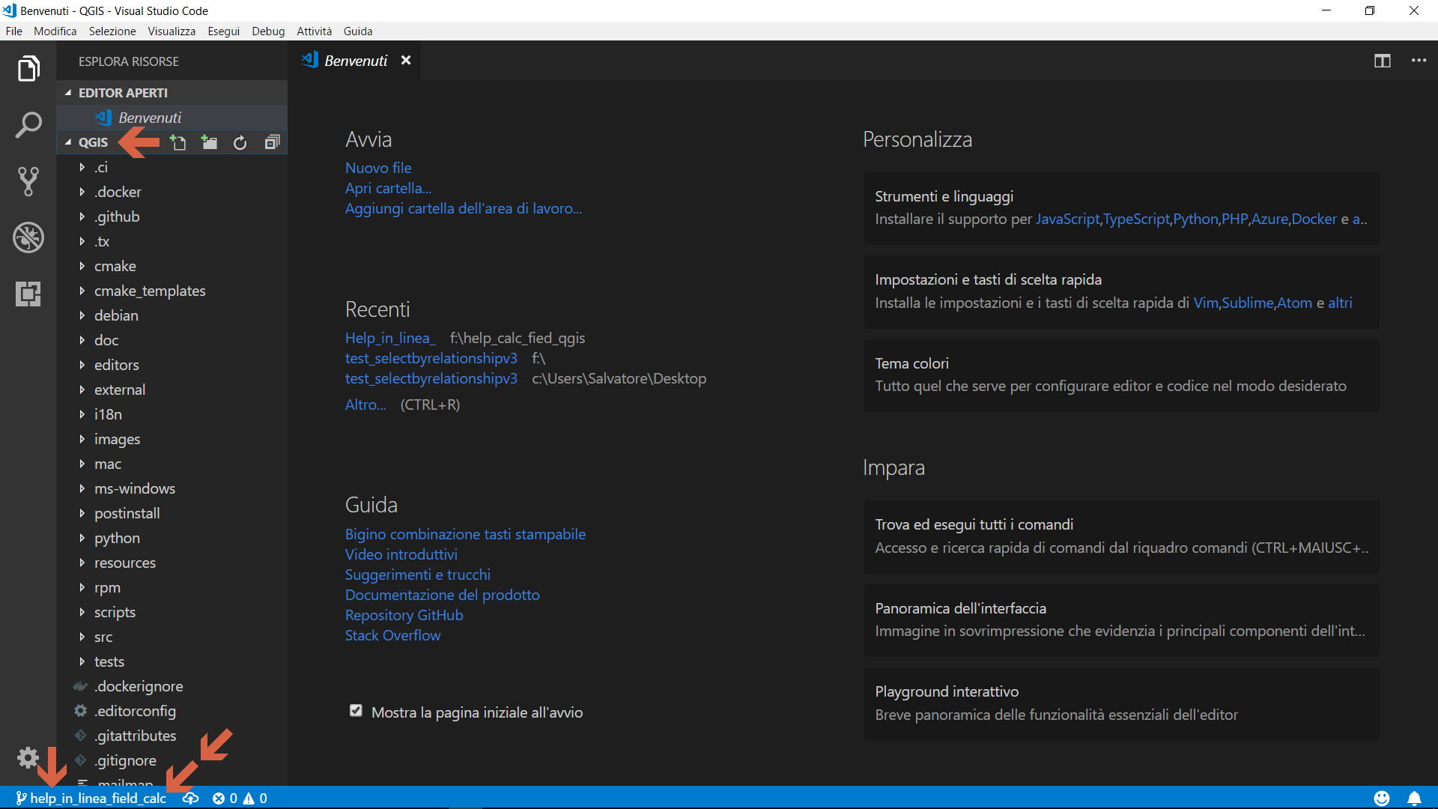Open the .gitignore file
Image resolution: width=1438 pixels, height=809 pixels.
pos(125,760)
